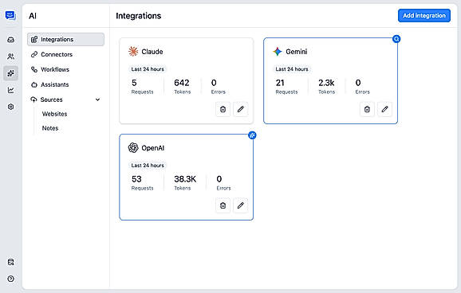Screen dimensions: 461x293
Task: Open the chat app logo icon
Action: point(10,15)
